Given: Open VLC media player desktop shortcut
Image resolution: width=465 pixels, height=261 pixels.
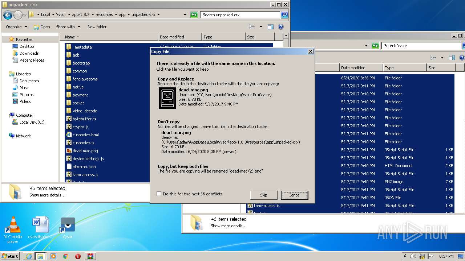Looking at the screenshot, I should click(x=13, y=230).
